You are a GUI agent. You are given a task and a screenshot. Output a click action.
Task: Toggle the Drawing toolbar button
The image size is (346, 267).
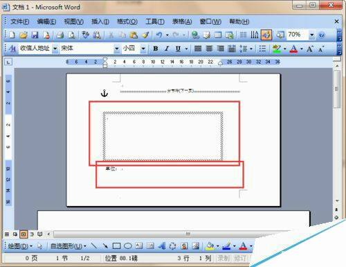(x=266, y=35)
